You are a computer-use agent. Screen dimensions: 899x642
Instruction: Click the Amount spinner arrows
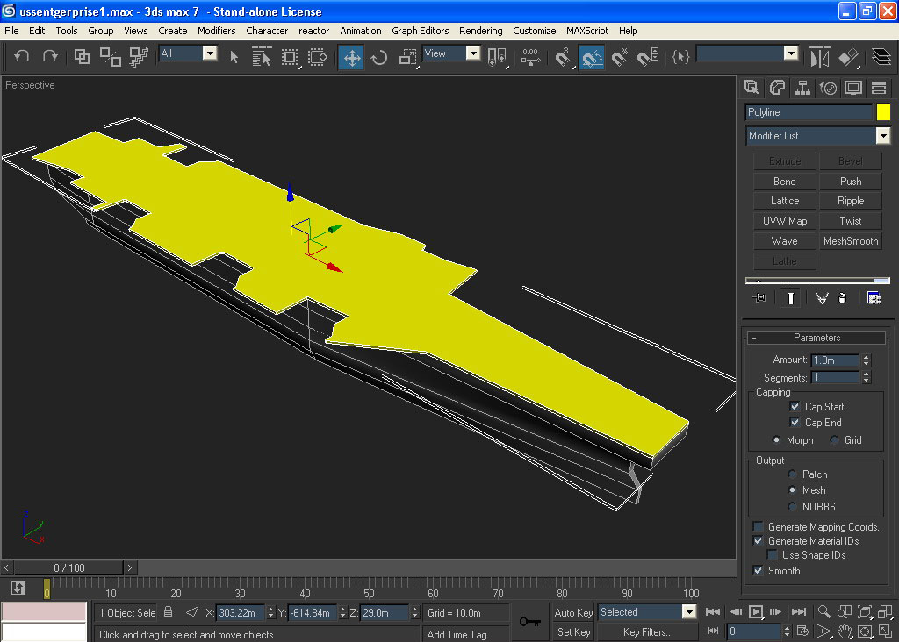click(867, 360)
